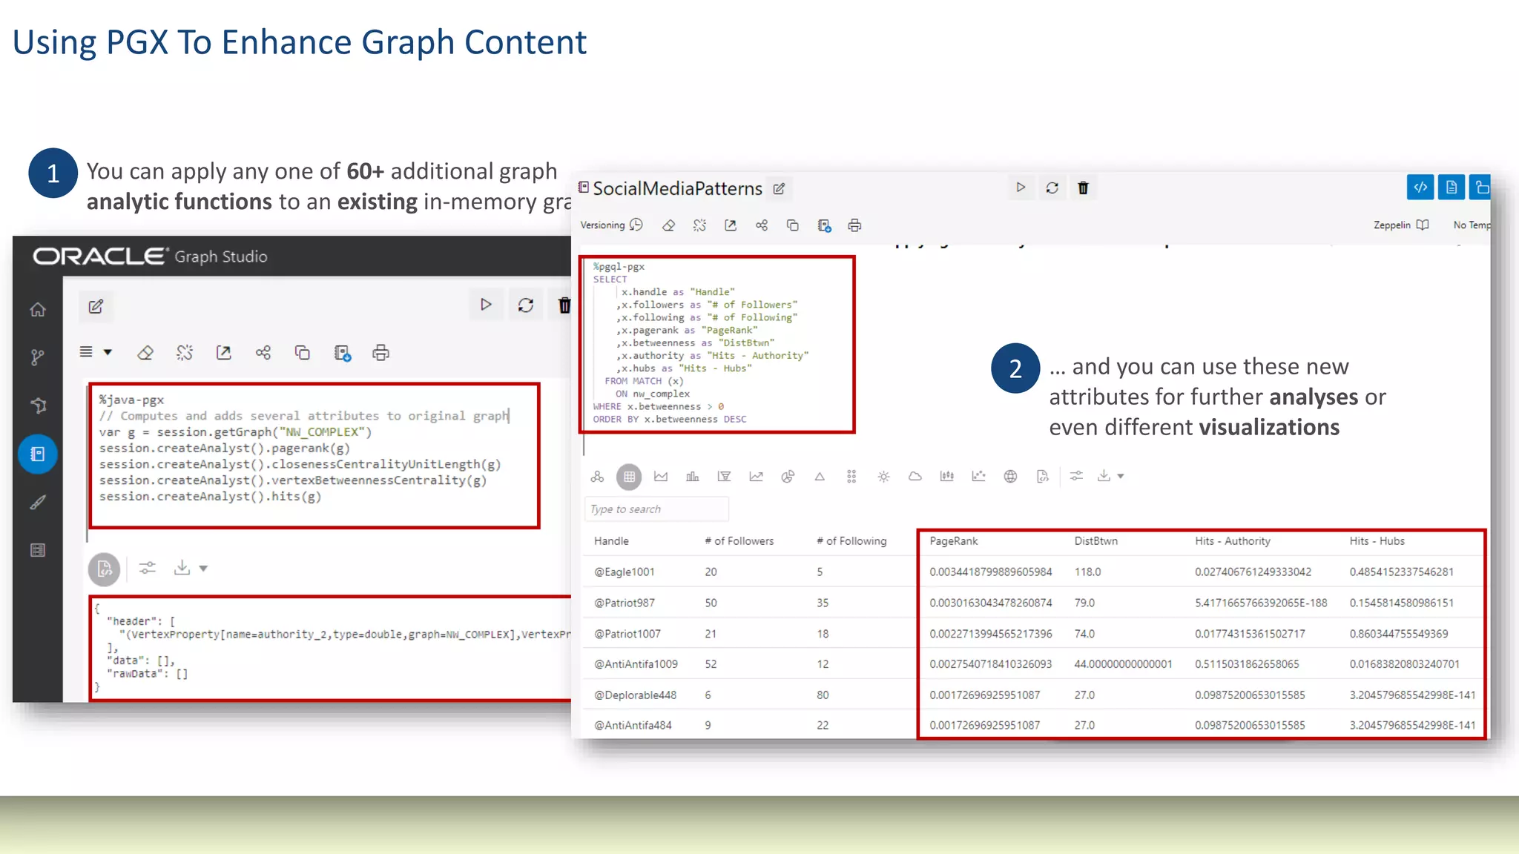Click the print icon in SocialMediaPatterns toolbar
This screenshot has height=854, width=1519.
pyautogui.click(x=854, y=225)
